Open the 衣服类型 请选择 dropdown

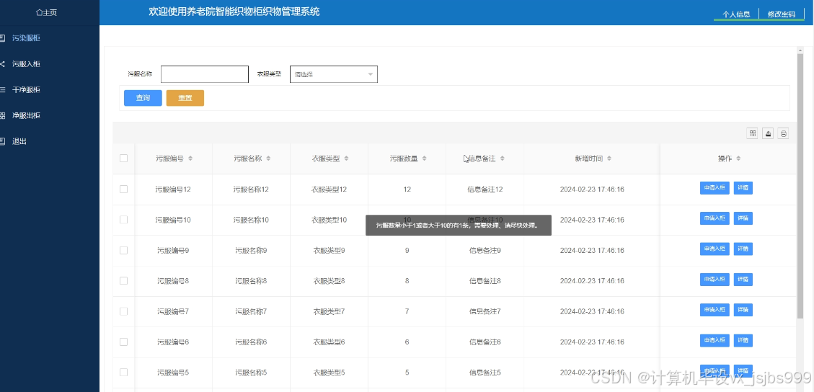tap(333, 74)
